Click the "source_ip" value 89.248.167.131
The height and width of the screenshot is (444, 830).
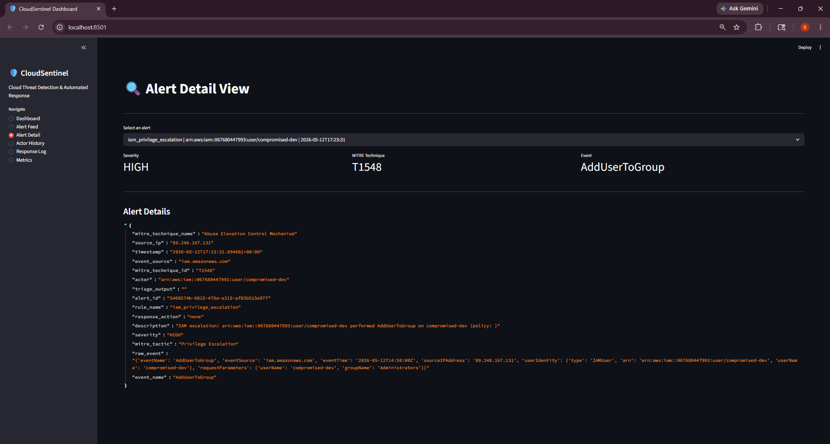(192, 243)
